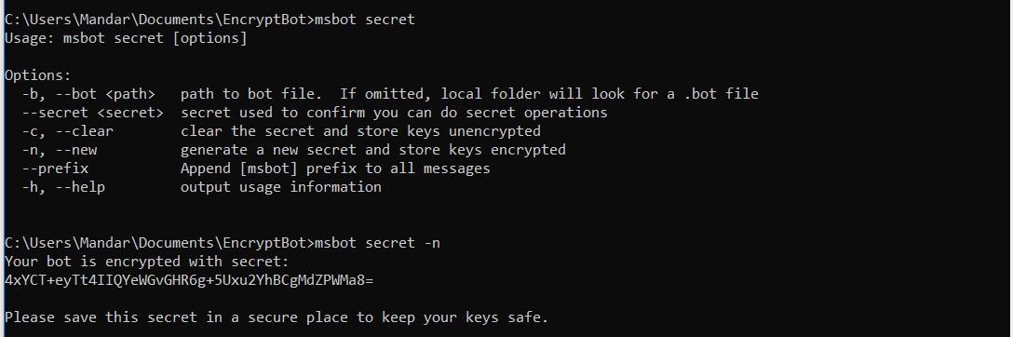
Task: Click the '-b, --bot <path>' option text
Action: [88, 94]
